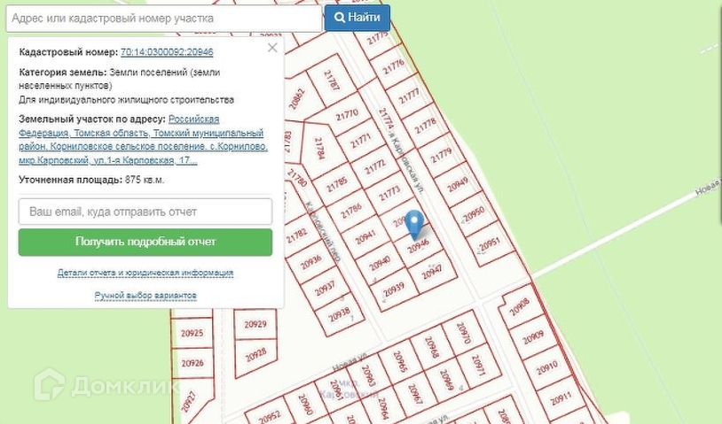Select parcel 20939 on the map
This screenshot has height=424, width=722.
(x=394, y=289)
